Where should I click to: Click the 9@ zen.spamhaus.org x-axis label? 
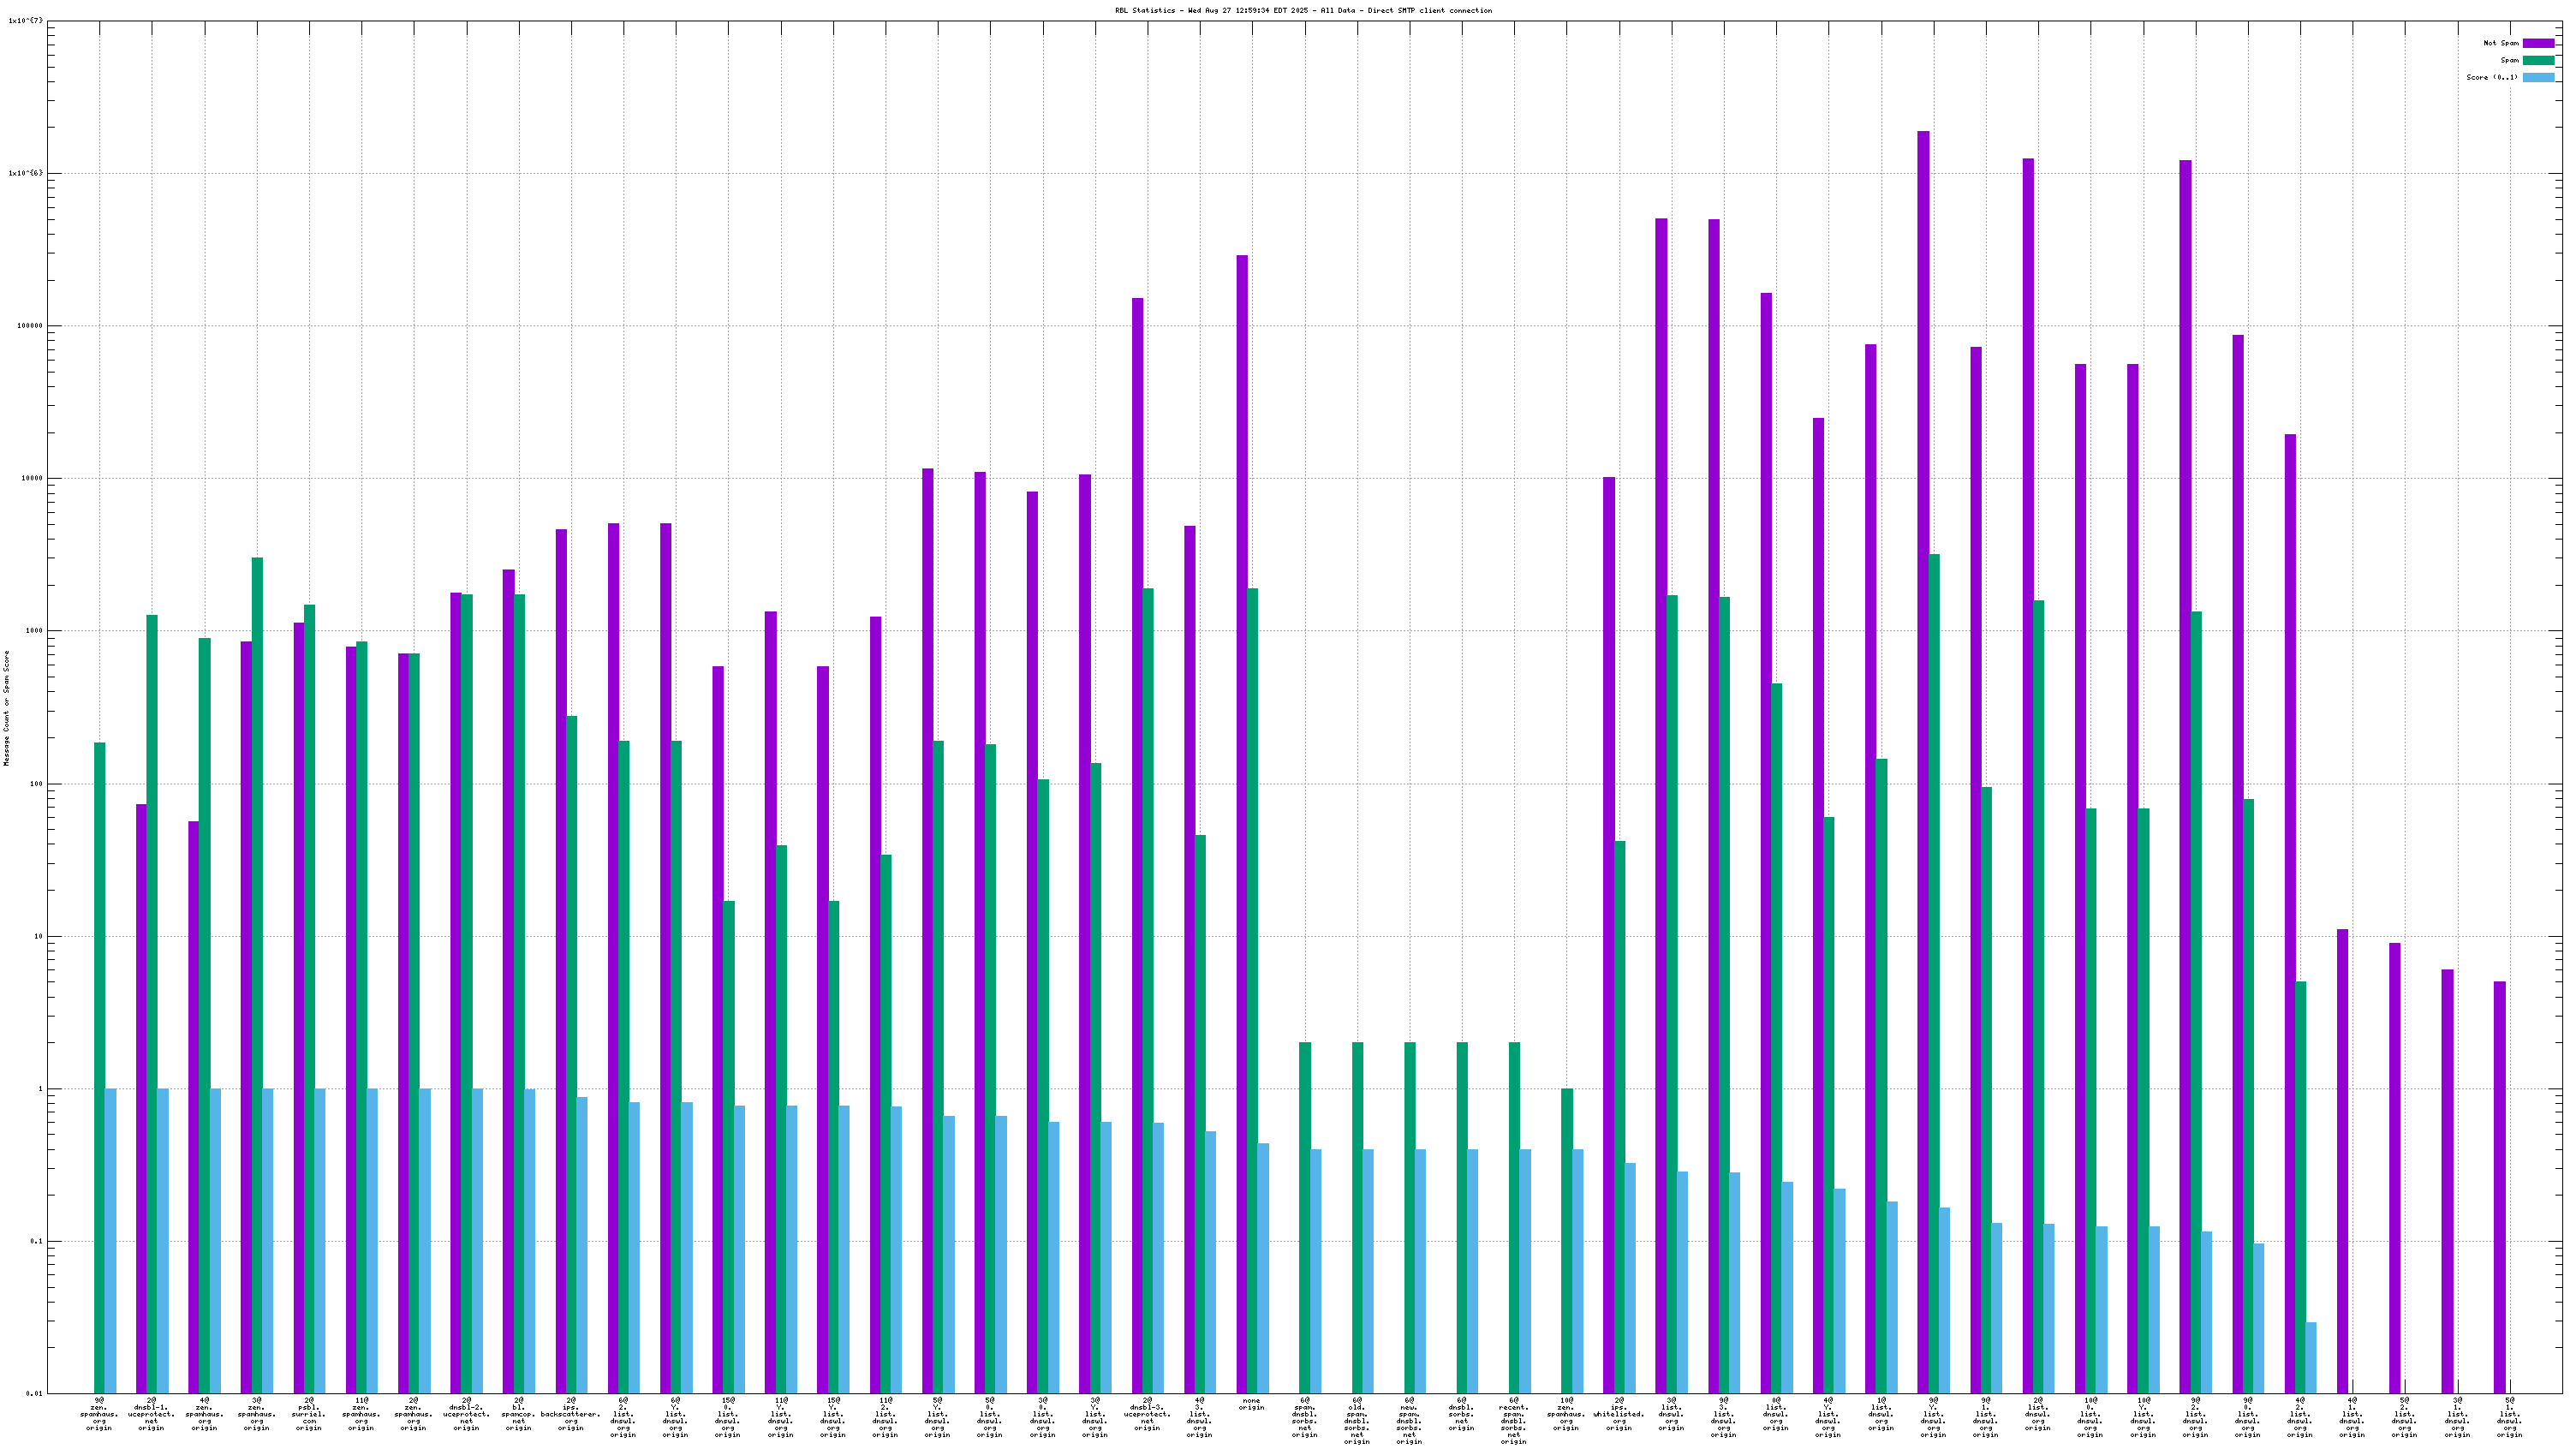pos(99,1413)
